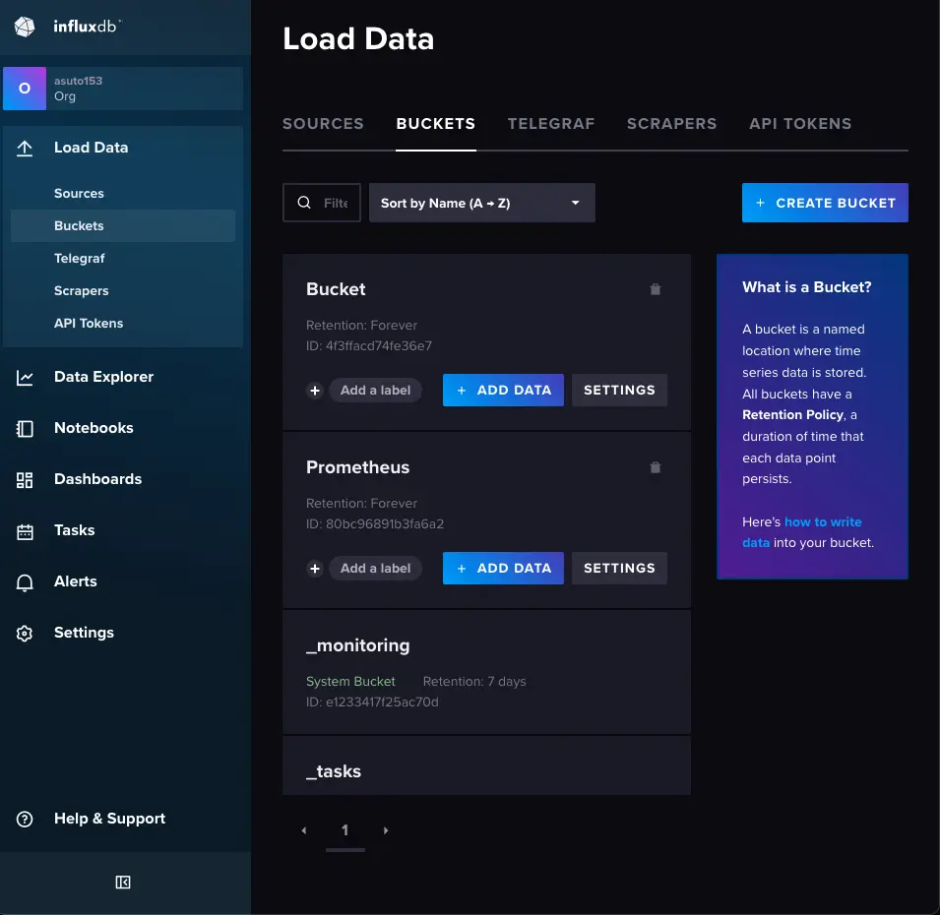
Task: Click the Dashboards sidebar icon
Action: (x=24, y=478)
